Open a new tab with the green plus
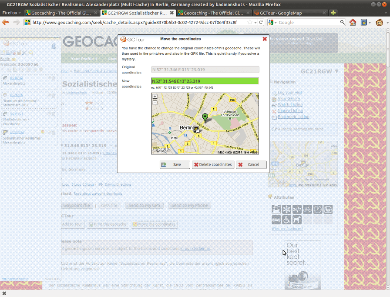Viewport: 390px width, 297px height. [x=333, y=13]
